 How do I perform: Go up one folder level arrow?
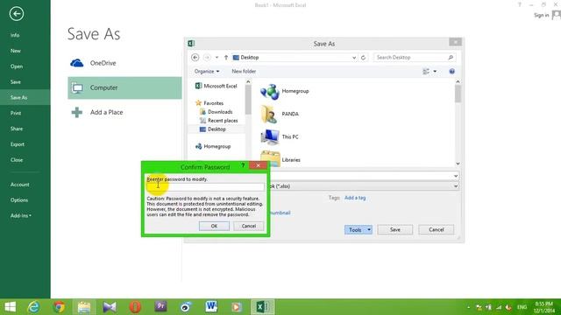pyautogui.click(x=226, y=58)
